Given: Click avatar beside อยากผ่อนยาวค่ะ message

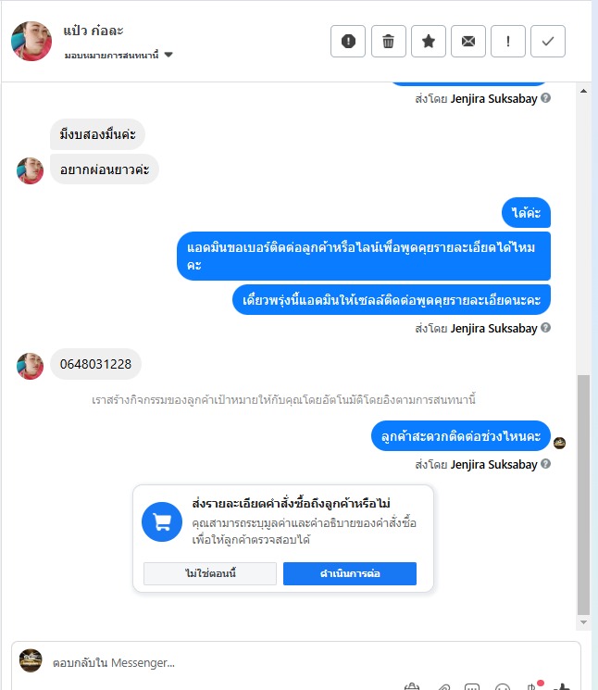Looking at the screenshot, I should pyautogui.click(x=30, y=170).
